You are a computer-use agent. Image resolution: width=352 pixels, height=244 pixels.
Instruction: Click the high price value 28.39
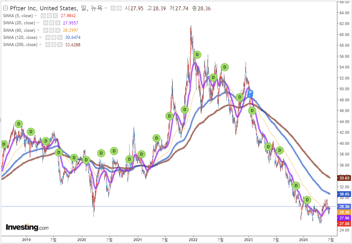pos(159,9)
